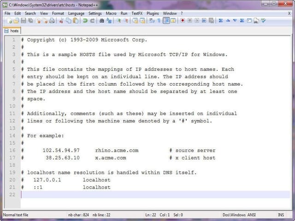Open Find with the binoculars icon
This screenshot has height=221, width=295.
(102, 20)
